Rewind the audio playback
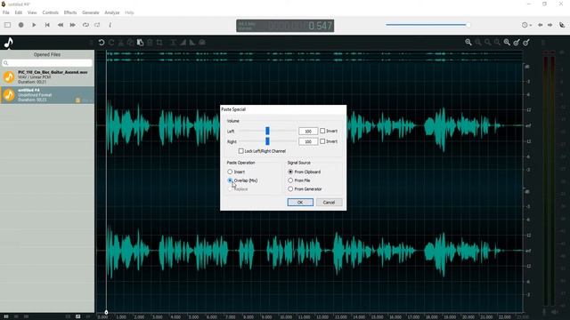This screenshot has width=570, height=320. coord(61,25)
